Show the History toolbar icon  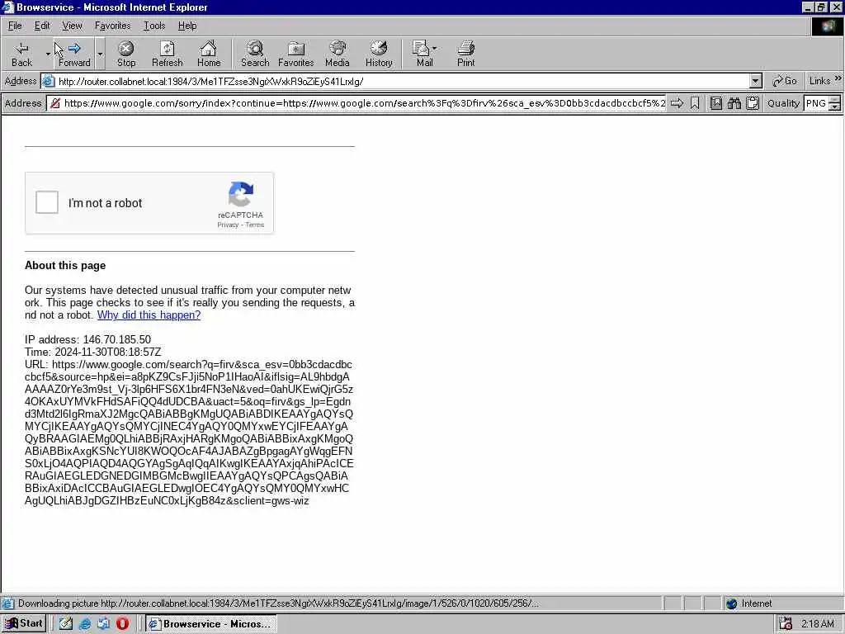(379, 54)
